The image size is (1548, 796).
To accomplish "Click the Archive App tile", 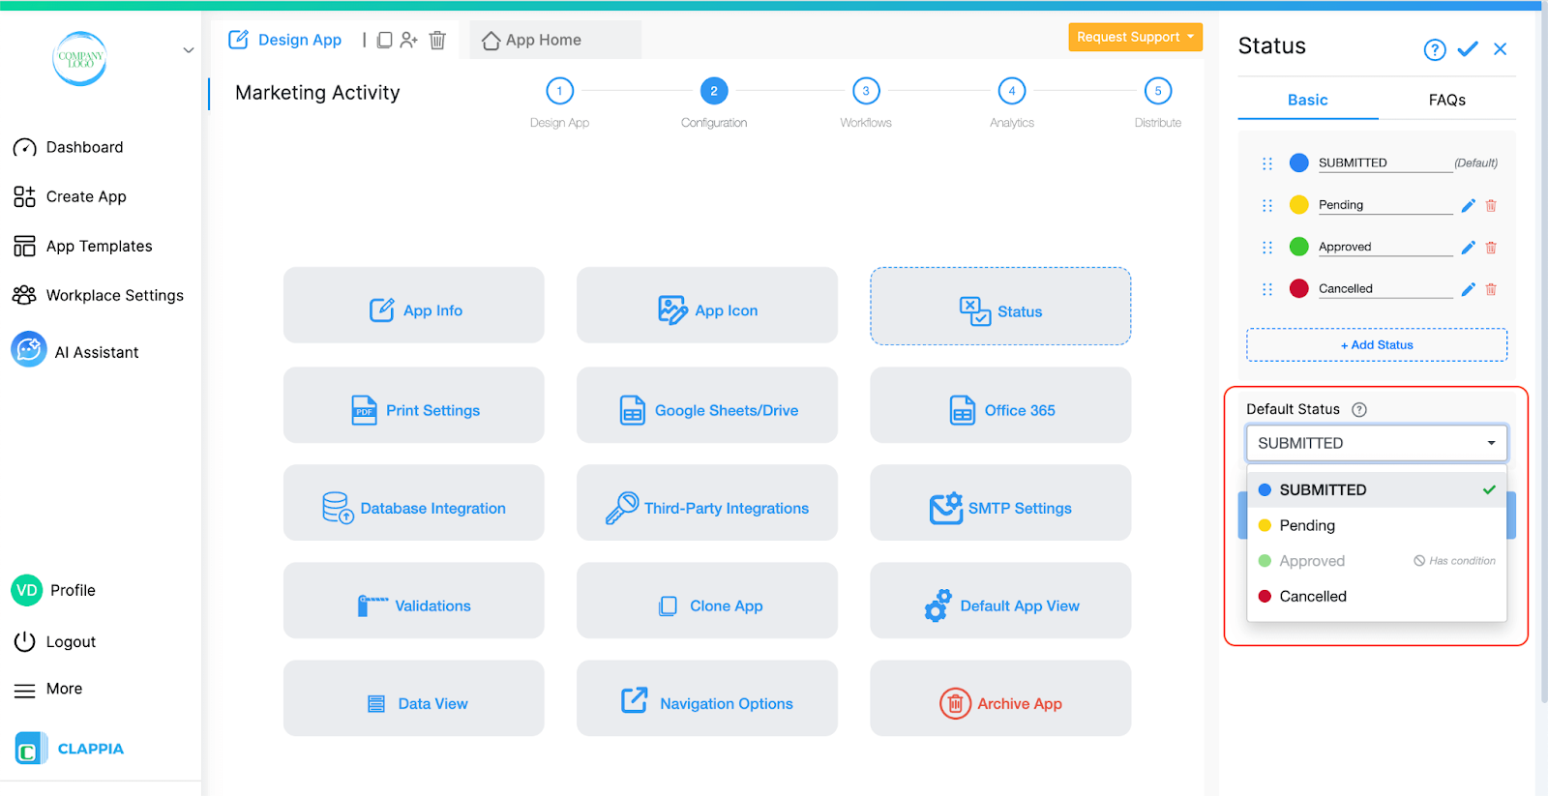I will 1000,698.
